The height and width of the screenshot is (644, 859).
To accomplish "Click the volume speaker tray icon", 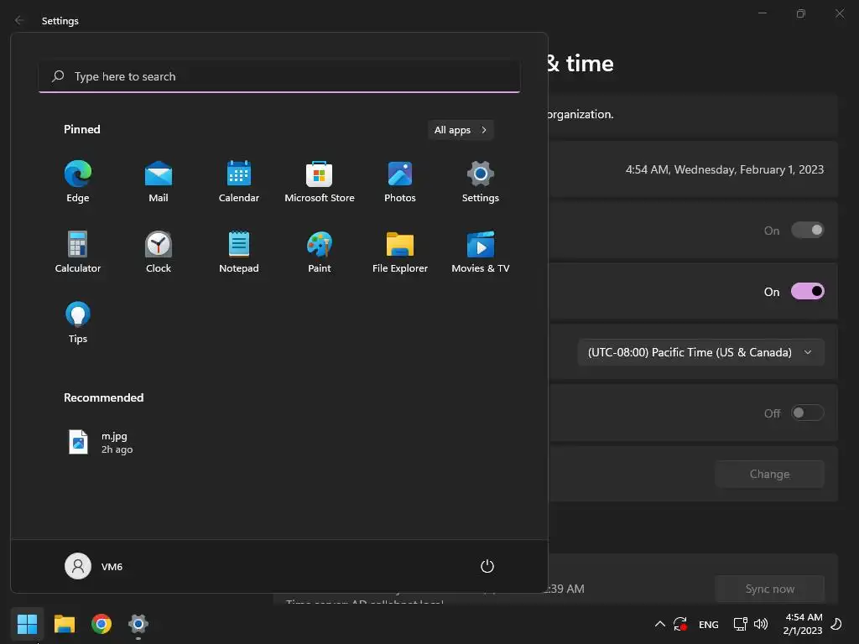I will (760, 624).
